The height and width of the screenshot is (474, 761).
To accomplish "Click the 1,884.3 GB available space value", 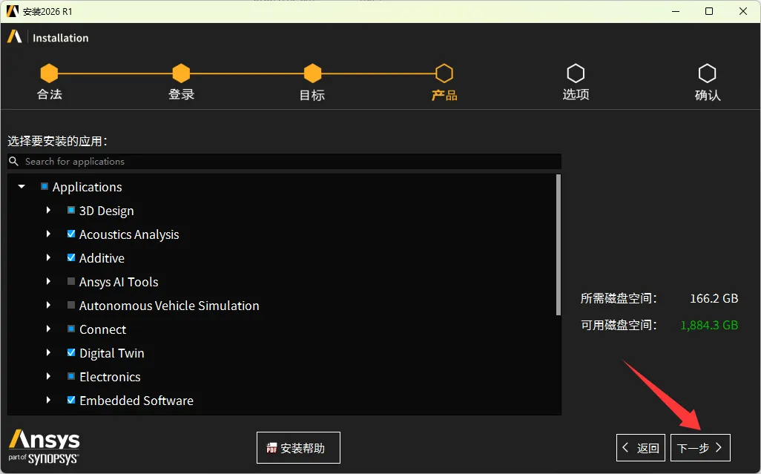I will pyautogui.click(x=709, y=325).
